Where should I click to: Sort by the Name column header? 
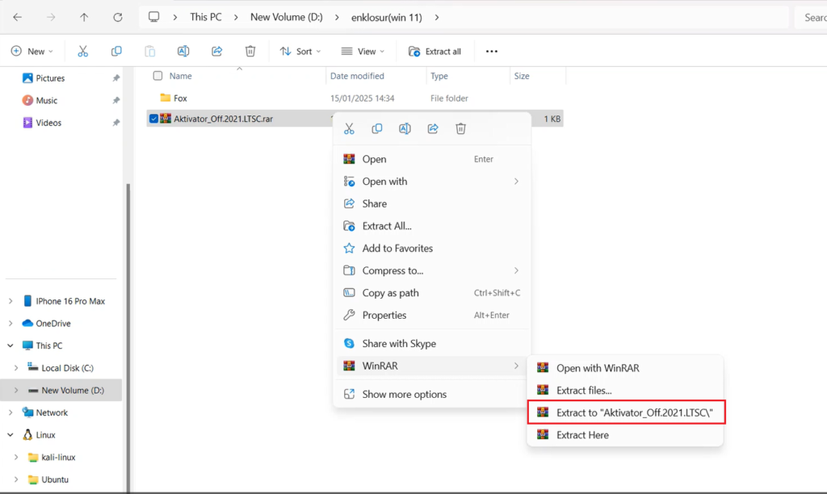coord(180,76)
